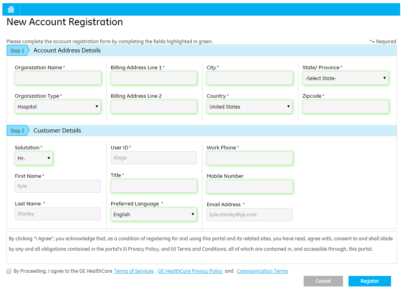403x296 pixels.
Task: Select the Zipcode text field
Action: pos(345,107)
